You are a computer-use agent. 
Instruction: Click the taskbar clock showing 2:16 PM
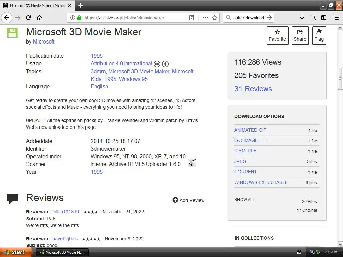coord(331,252)
